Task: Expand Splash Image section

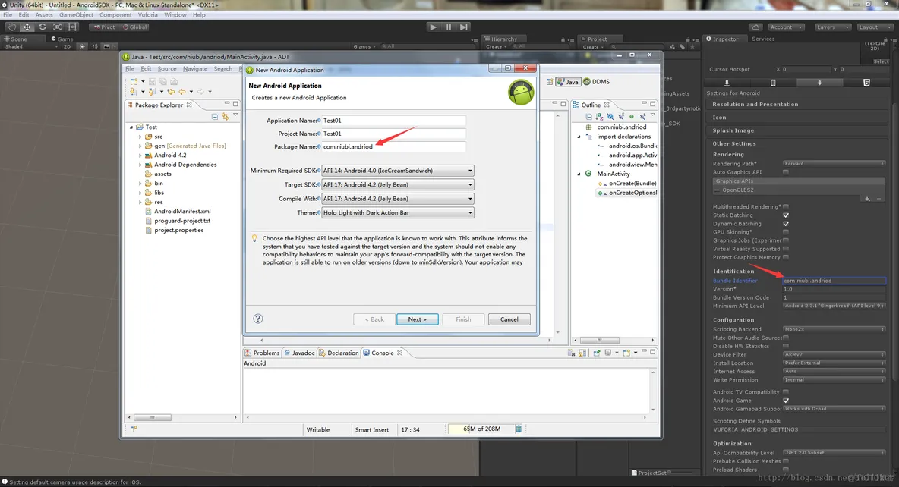Action: pos(797,130)
